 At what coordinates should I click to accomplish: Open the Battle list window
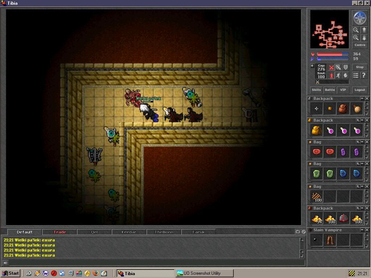330,90
